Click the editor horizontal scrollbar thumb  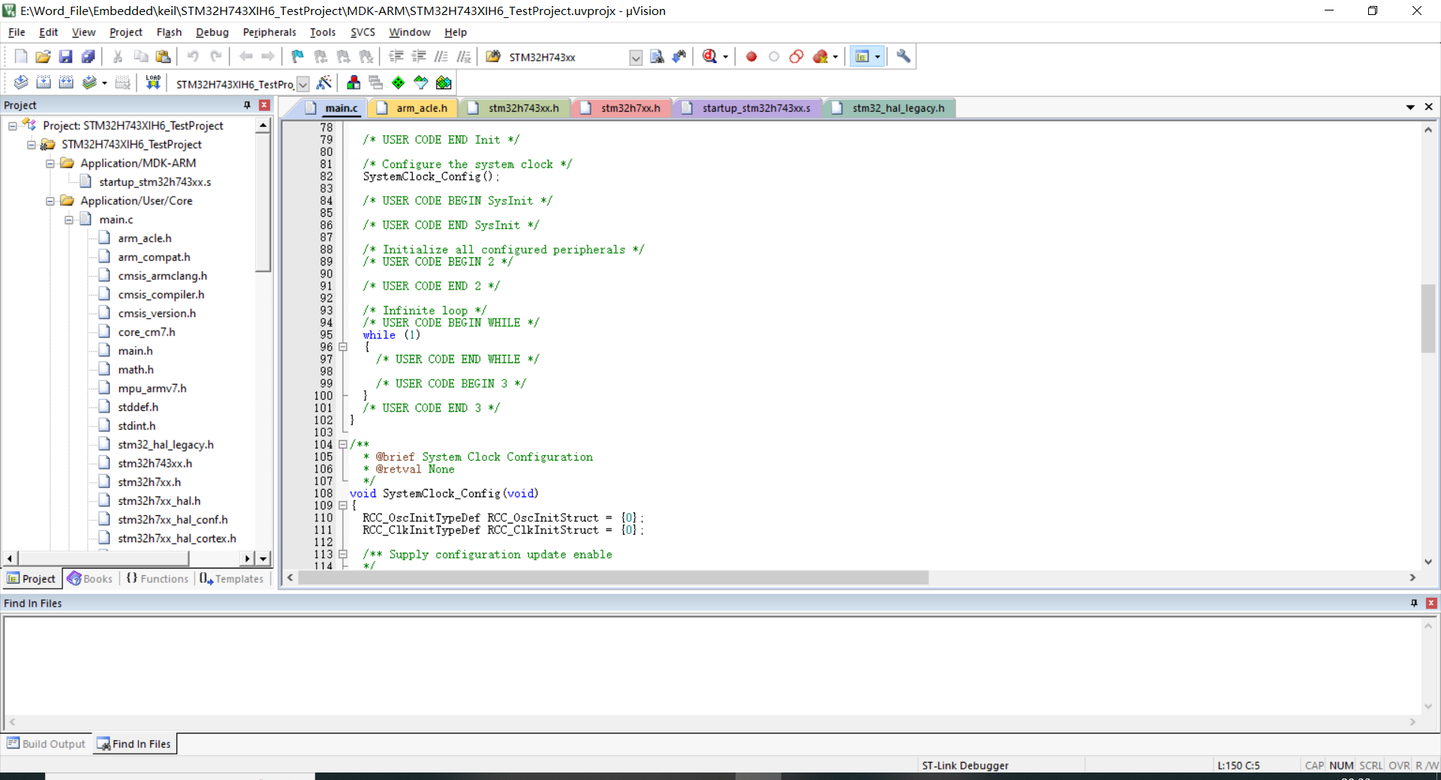[613, 577]
